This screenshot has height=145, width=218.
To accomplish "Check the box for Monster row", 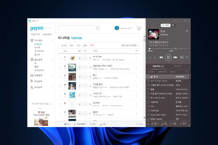I will tap(60, 104).
